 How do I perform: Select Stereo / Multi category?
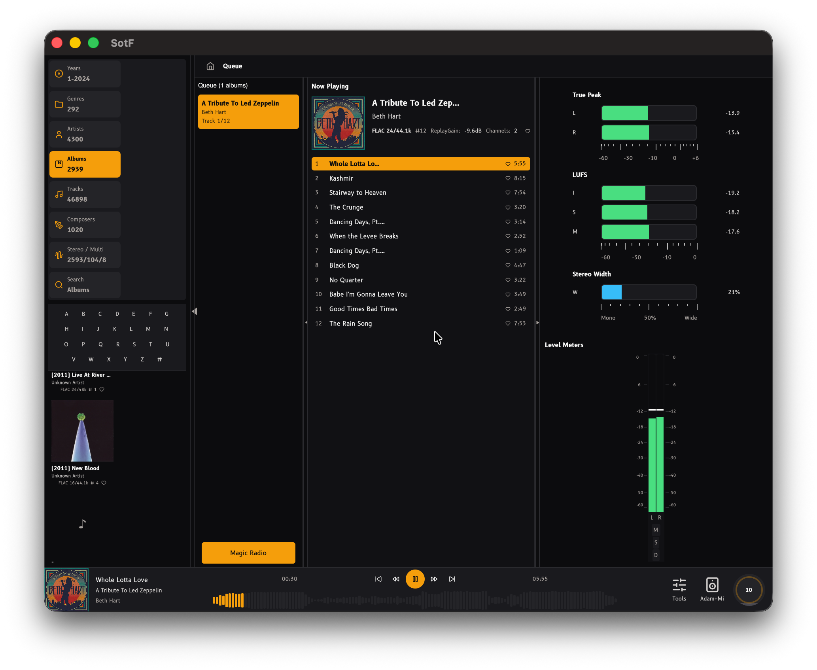click(x=85, y=255)
